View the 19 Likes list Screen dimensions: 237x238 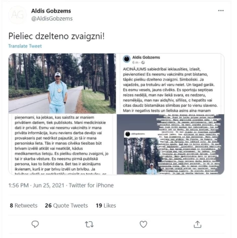coord(106,206)
